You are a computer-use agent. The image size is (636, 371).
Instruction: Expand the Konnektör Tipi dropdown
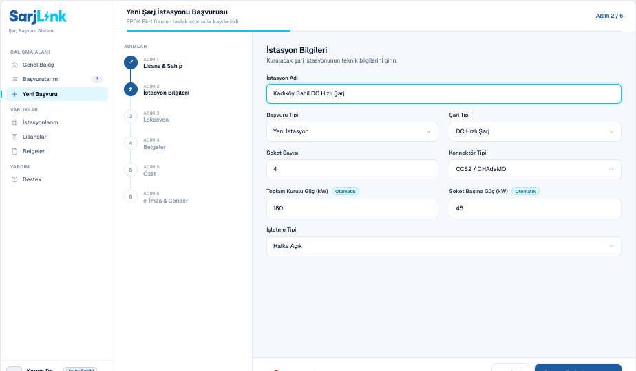[535, 169]
